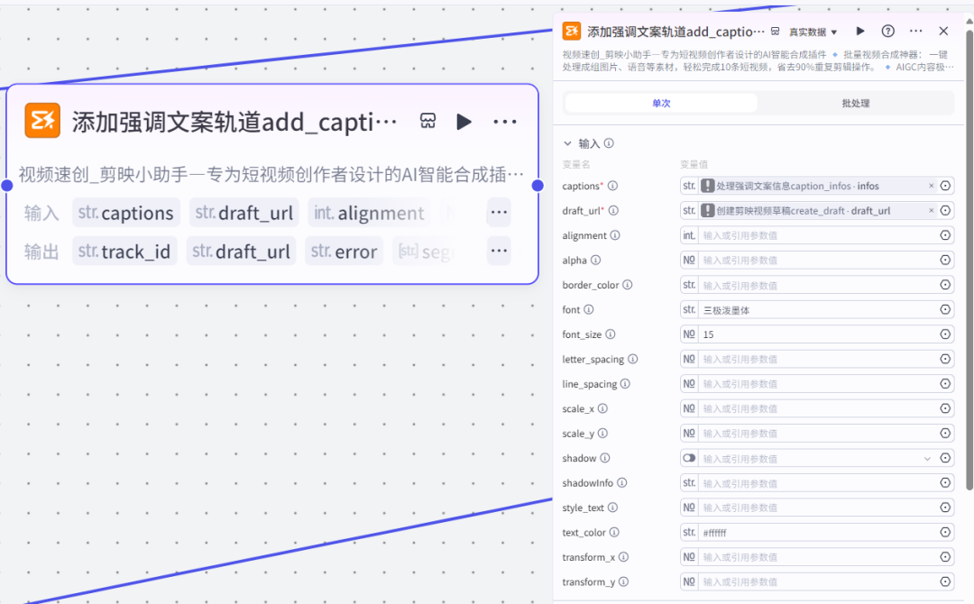The height and width of the screenshot is (604, 974).
Task: Click the orange plugin icon on the canvas node
Action: click(x=42, y=121)
